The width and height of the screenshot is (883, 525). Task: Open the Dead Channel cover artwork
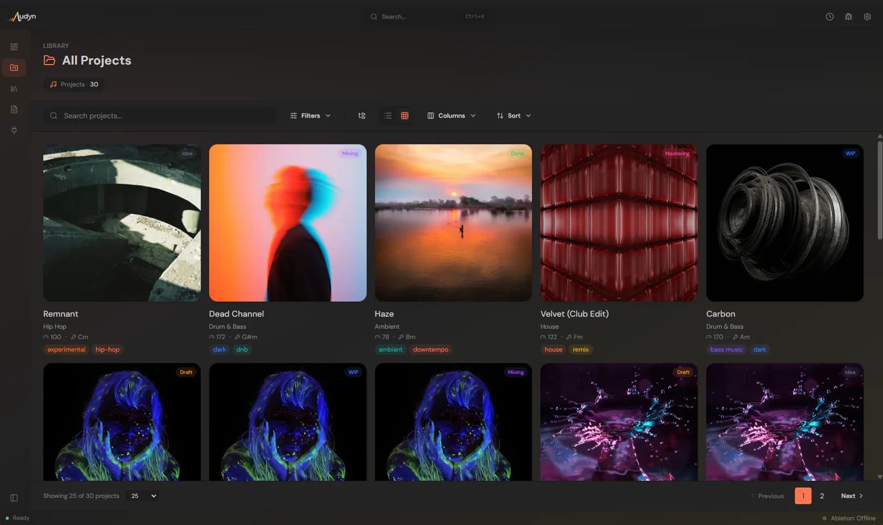pos(288,223)
